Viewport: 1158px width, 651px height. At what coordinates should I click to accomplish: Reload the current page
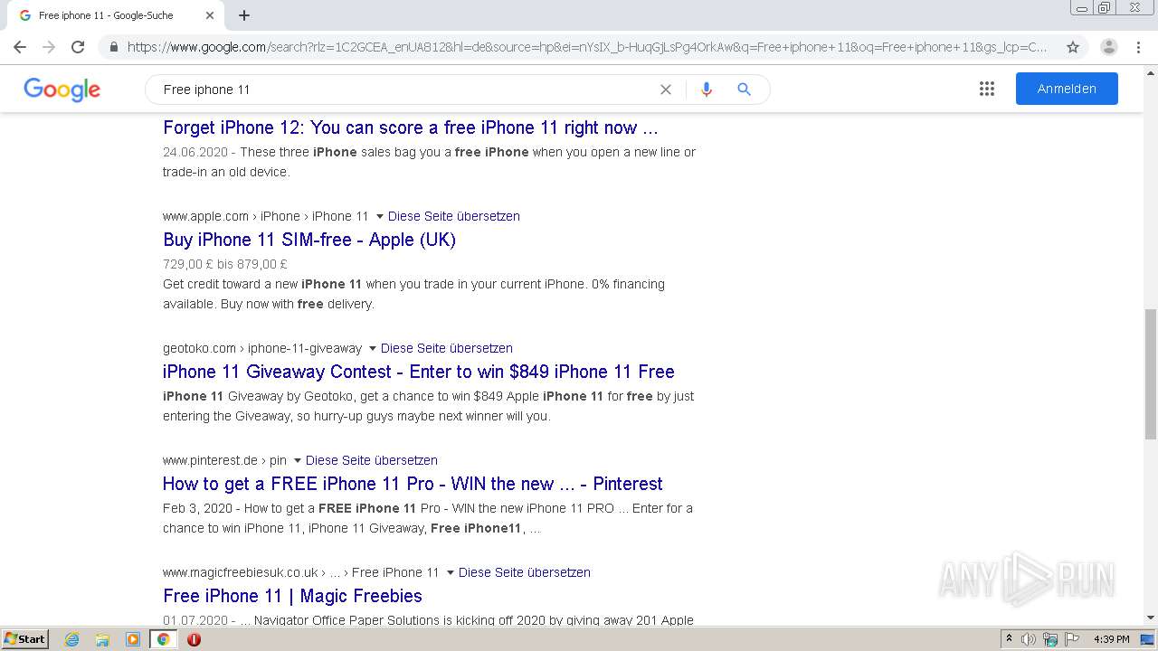tap(78, 47)
